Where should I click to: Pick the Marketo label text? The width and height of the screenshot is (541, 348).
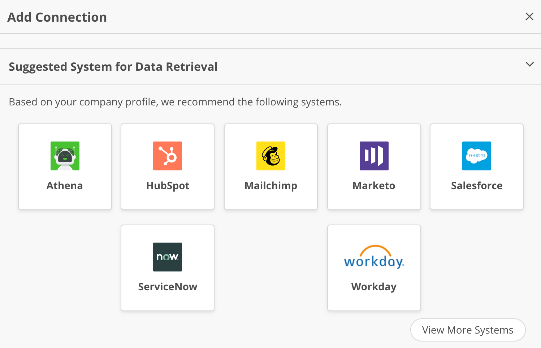tap(374, 186)
